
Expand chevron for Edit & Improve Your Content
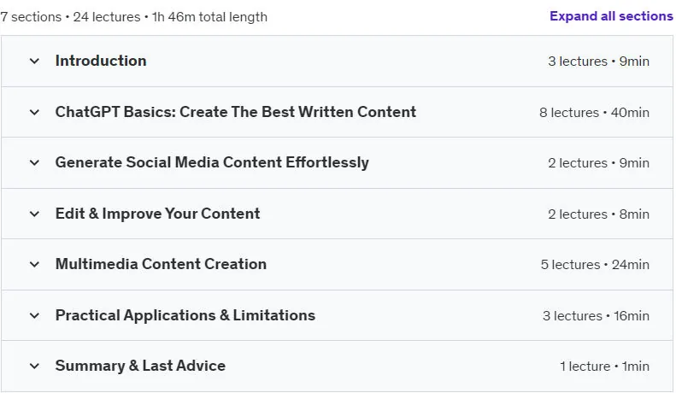pyautogui.click(x=34, y=214)
